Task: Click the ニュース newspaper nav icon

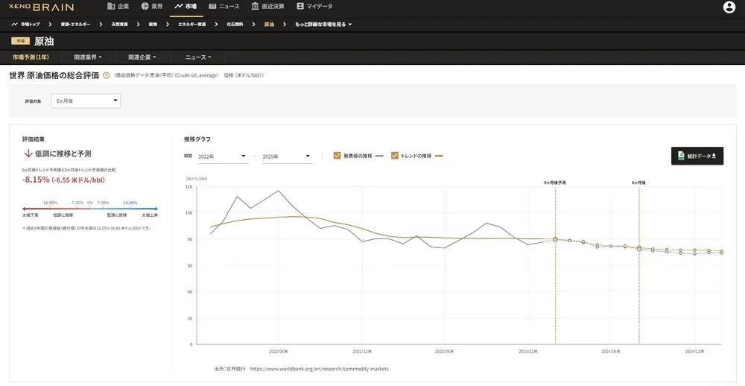Action: click(213, 6)
